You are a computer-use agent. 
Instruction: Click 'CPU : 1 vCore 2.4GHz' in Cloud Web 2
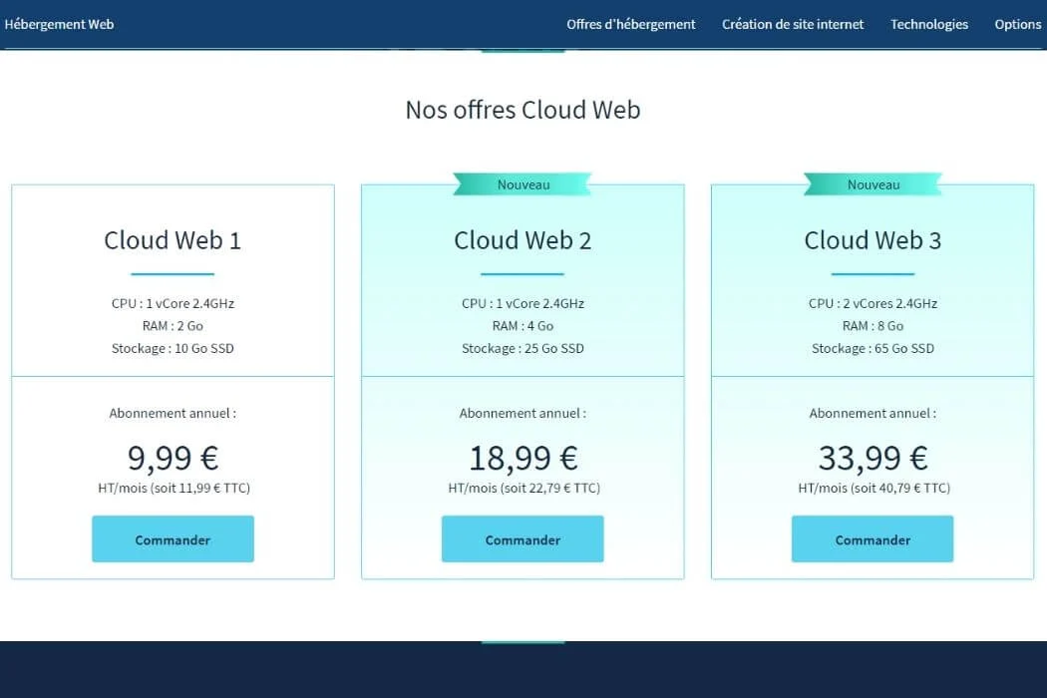pyautogui.click(x=523, y=303)
